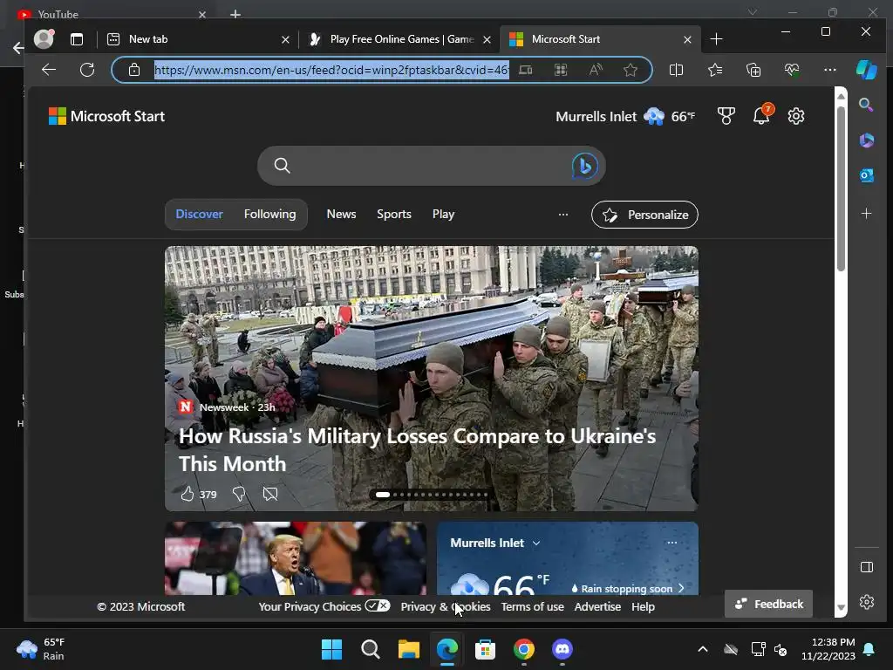Open Browser essentials heart icon
The height and width of the screenshot is (670, 893).
click(792, 70)
